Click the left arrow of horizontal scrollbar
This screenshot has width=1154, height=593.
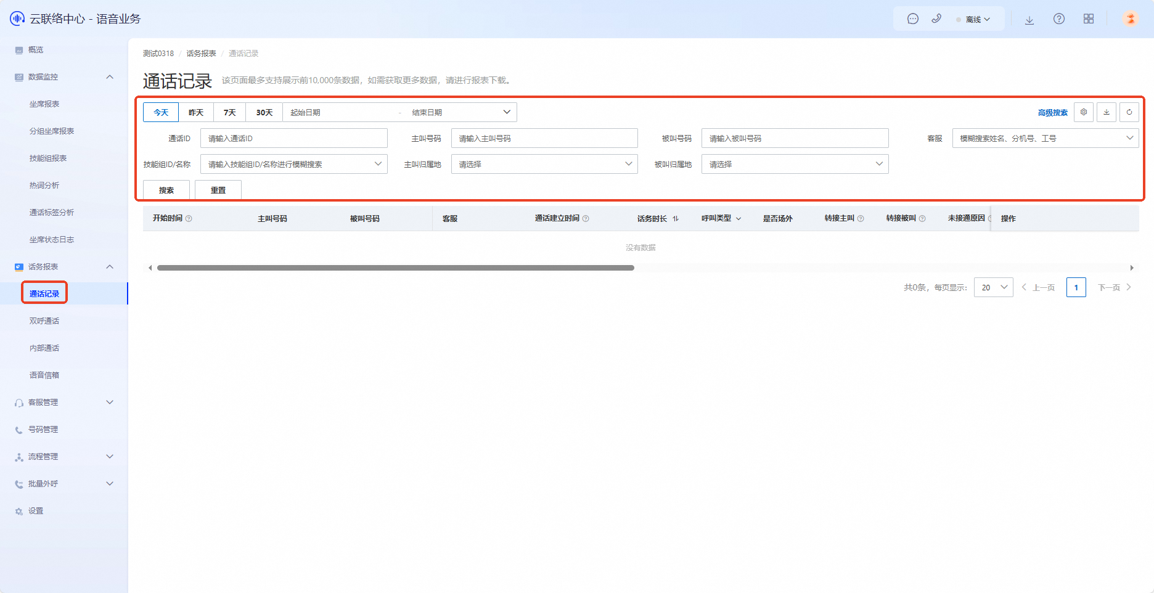(x=150, y=268)
